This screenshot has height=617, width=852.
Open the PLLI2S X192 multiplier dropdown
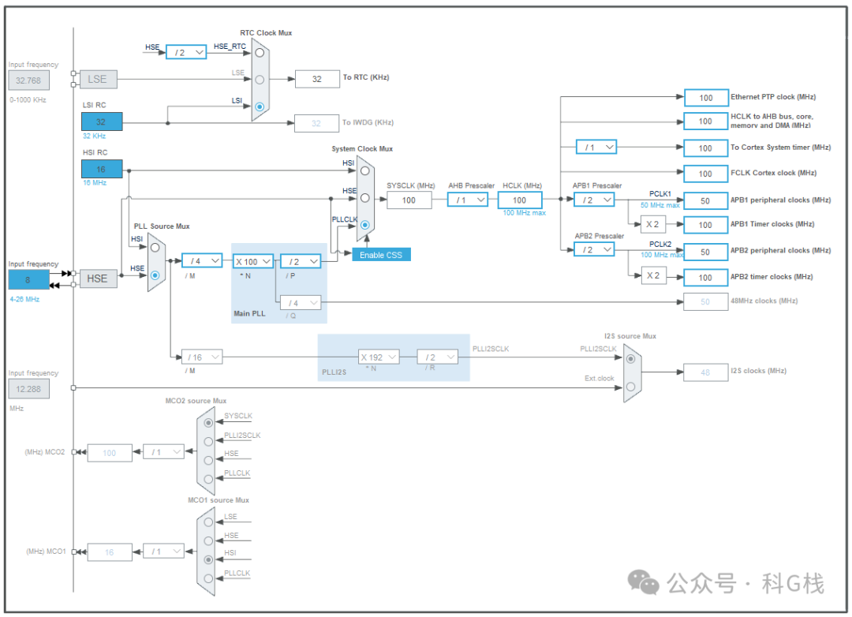(379, 357)
